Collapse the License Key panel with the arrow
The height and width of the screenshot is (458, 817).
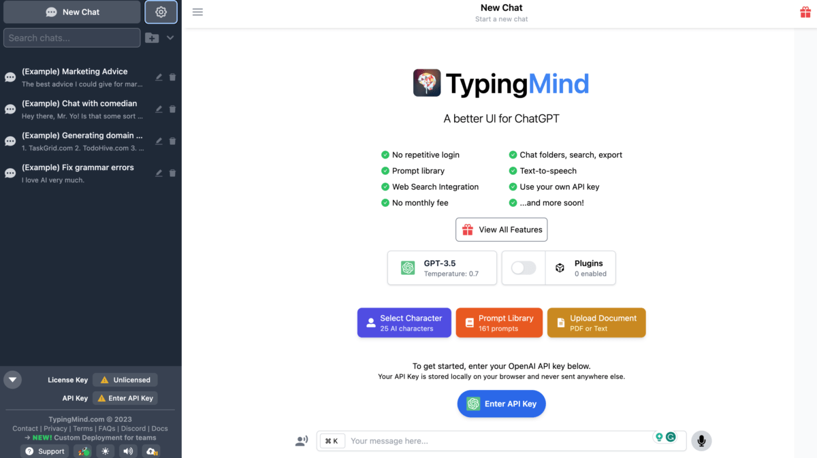[x=12, y=380]
